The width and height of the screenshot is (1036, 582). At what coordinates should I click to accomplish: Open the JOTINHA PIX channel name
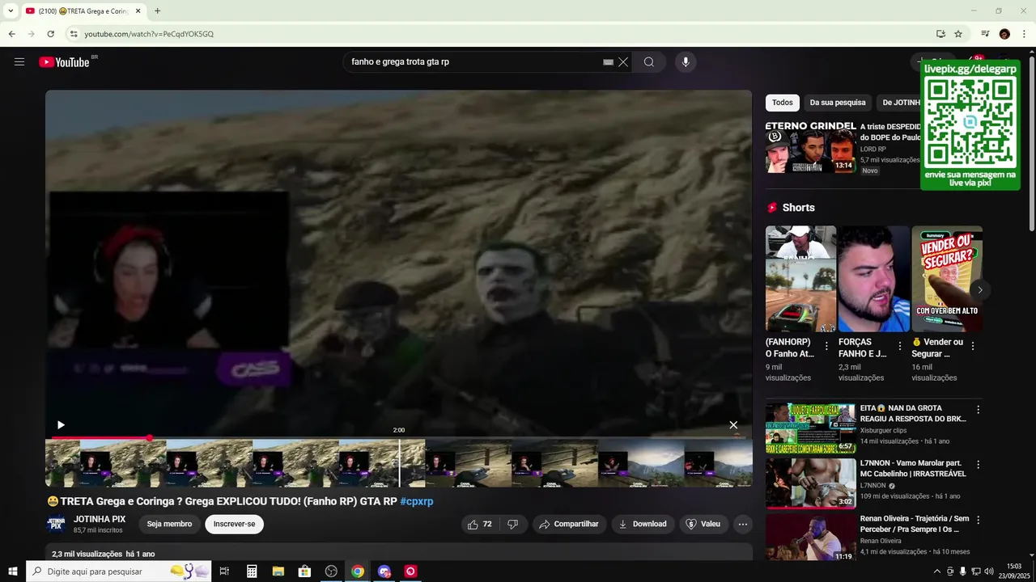[x=100, y=519]
